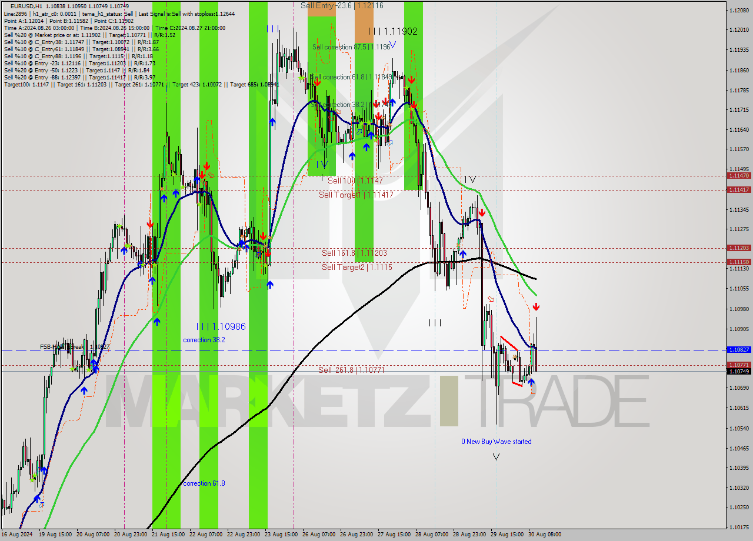This screenshot has width=753, height=541.
Task: Click the 'Sell Entry -23.6 | 1.12116' label
Action: click(342, 5)
